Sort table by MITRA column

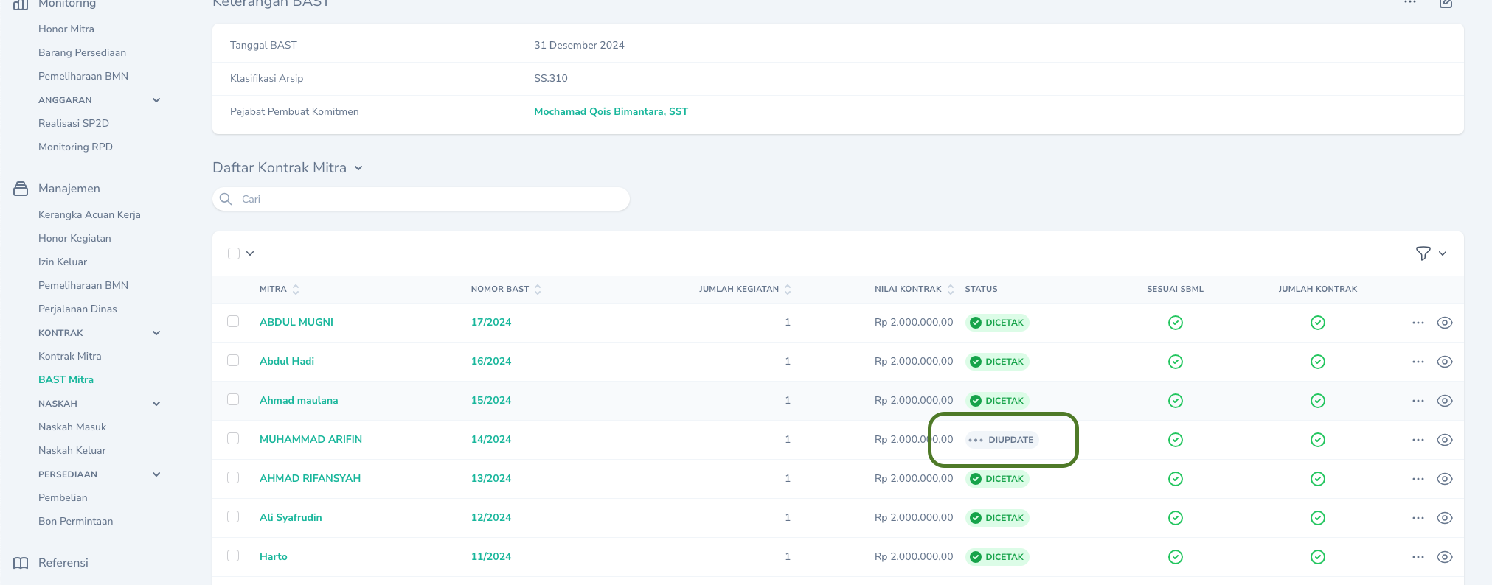click(280, 290)
